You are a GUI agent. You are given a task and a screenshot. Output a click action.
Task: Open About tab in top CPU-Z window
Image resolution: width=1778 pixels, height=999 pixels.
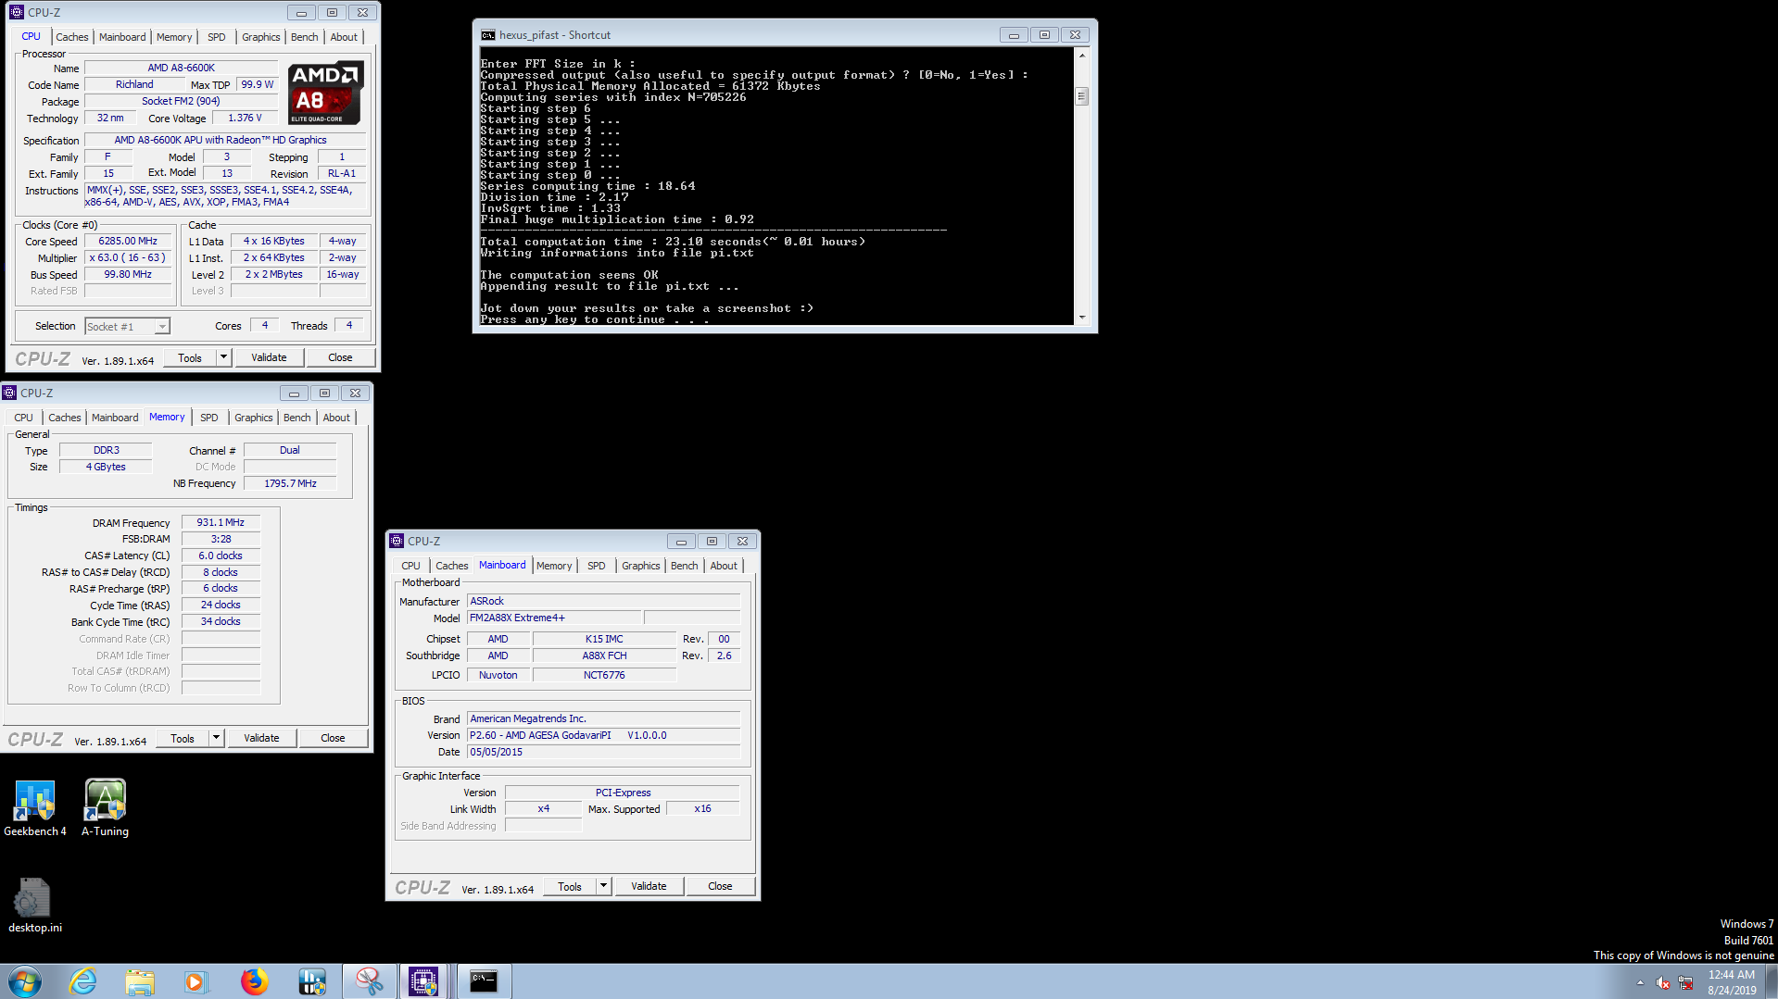click(x=344, y=37)
